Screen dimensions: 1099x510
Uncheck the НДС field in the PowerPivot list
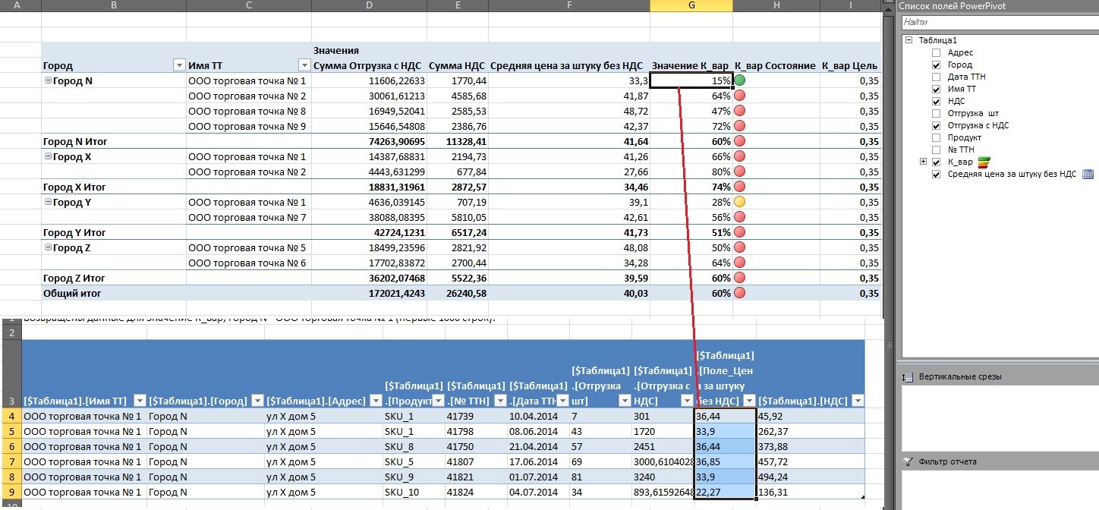(x=935, y=101)
